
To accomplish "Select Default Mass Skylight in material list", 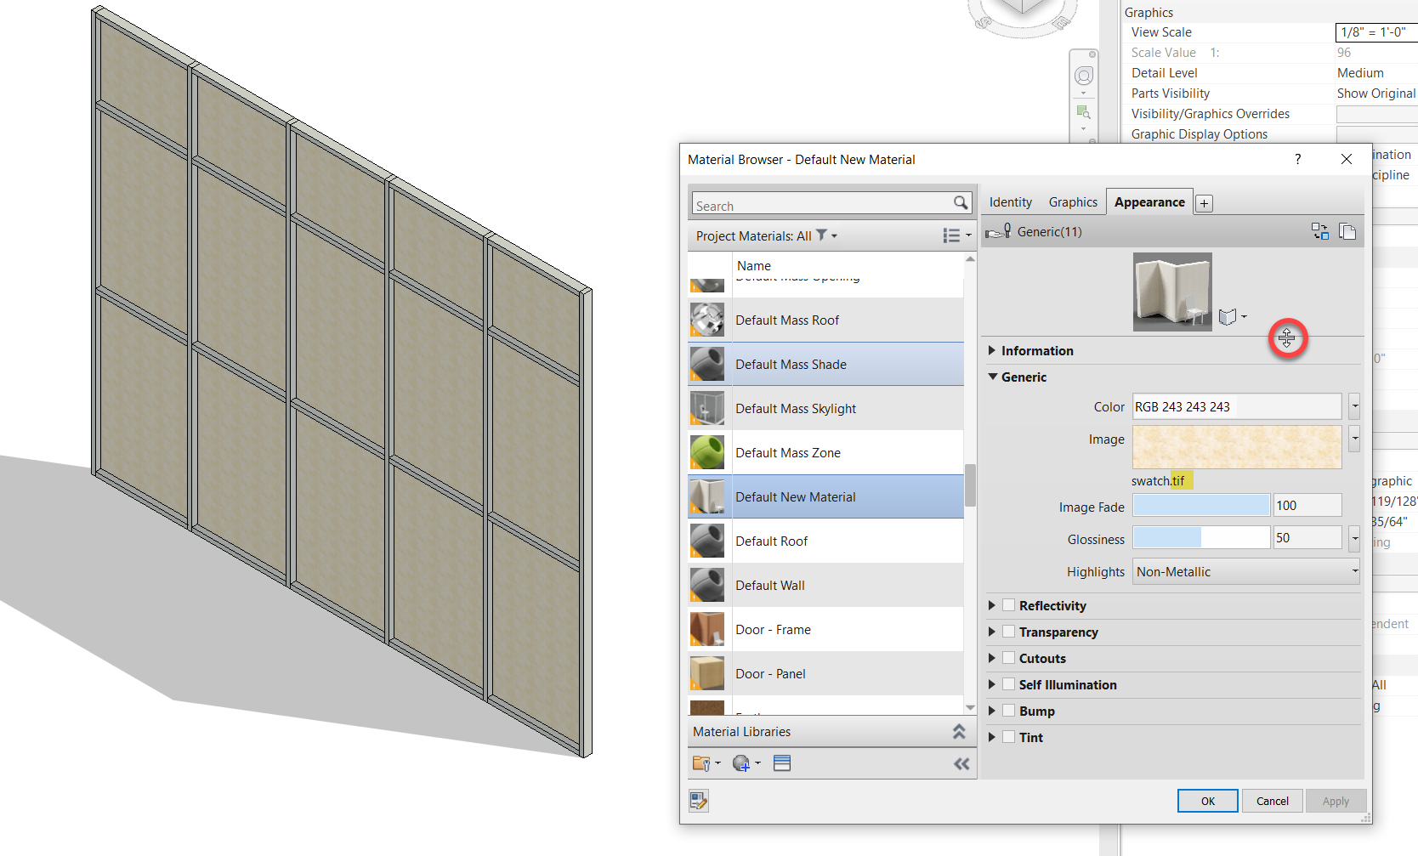I will tap(796, 408).
